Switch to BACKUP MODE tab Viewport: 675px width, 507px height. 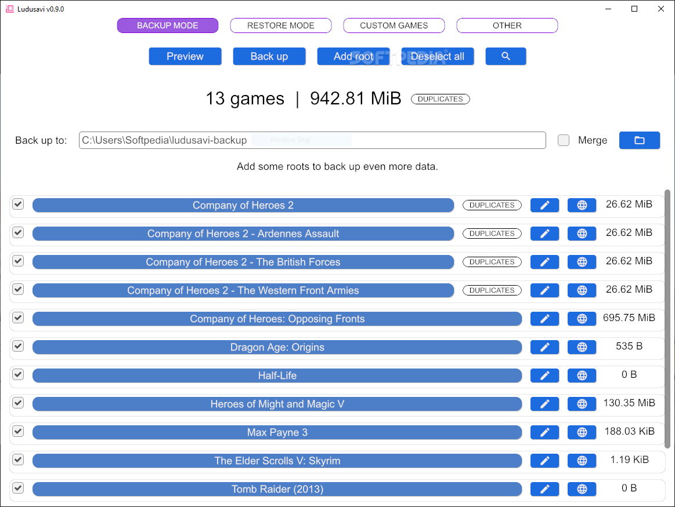[x=168, y=25]
